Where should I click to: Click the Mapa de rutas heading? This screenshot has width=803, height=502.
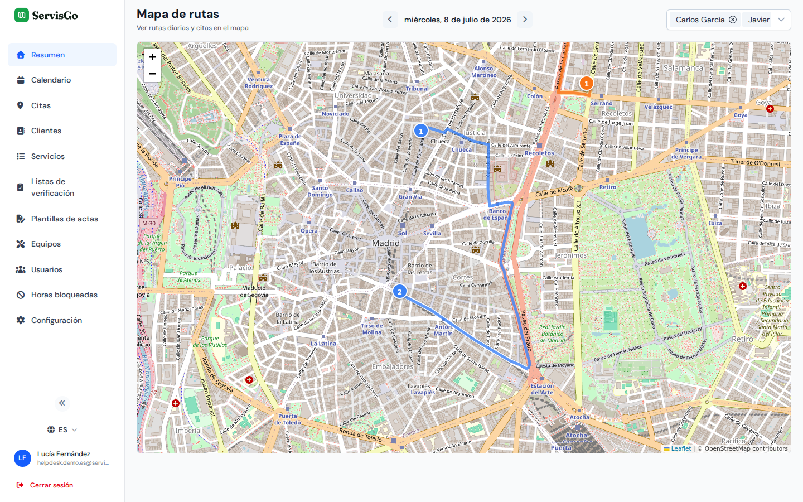click(x=178, y=14)
